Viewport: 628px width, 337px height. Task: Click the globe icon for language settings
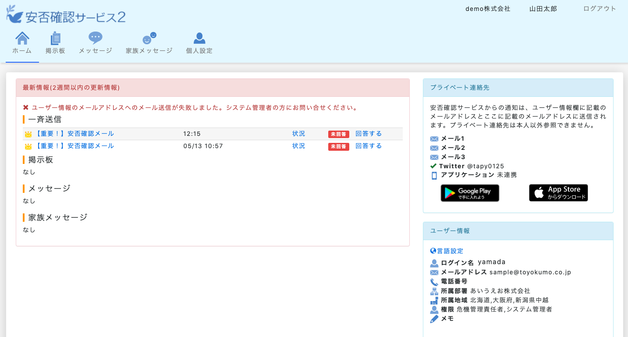(x=433, y=251)
